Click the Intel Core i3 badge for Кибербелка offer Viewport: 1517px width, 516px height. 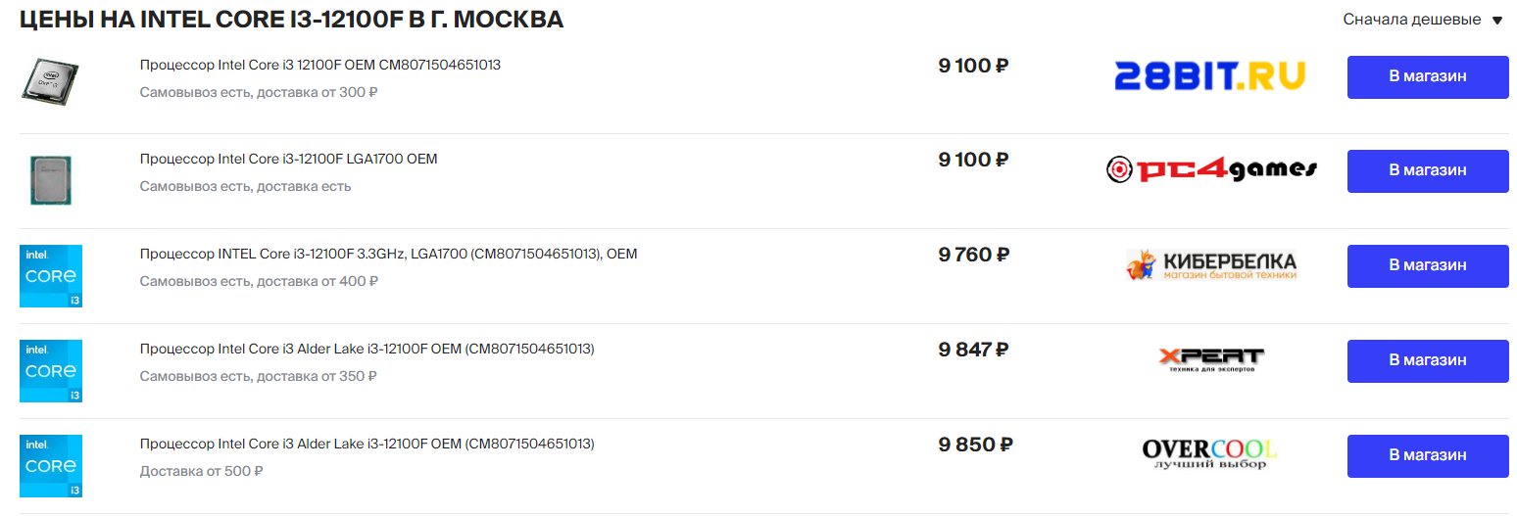51,276
